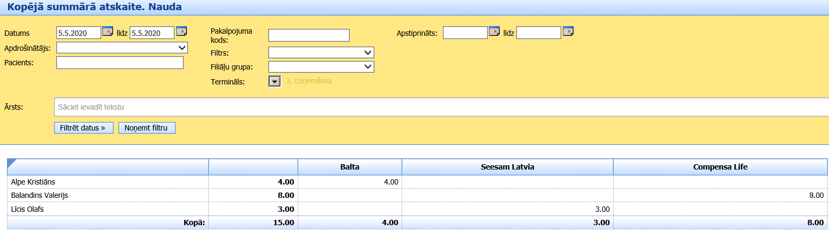Click the Terminals selector arrow icon

274,81
